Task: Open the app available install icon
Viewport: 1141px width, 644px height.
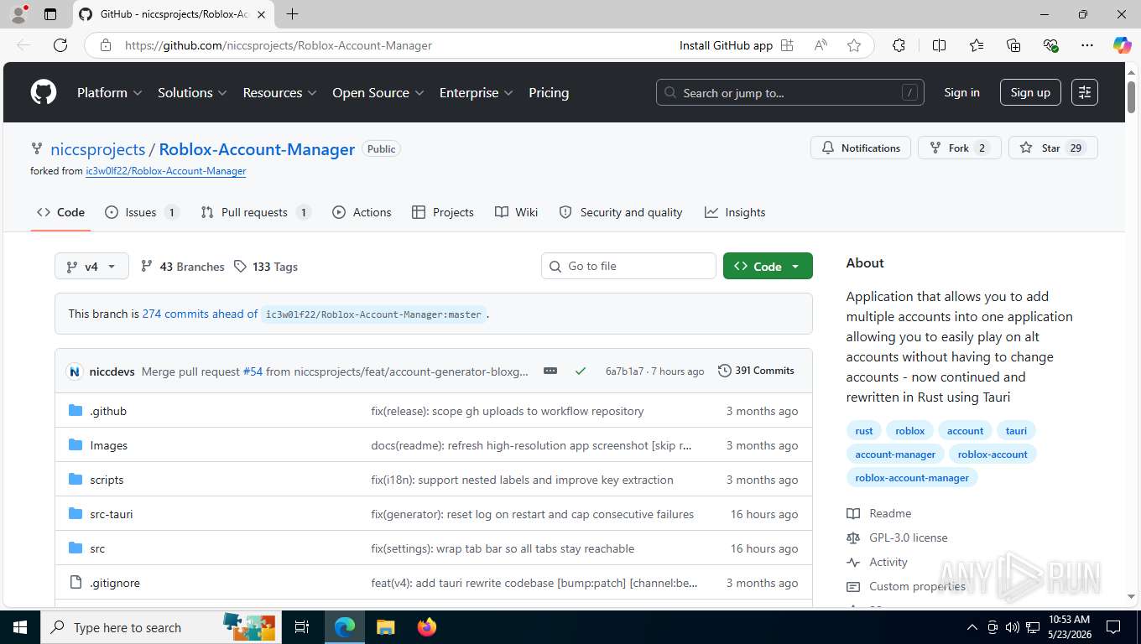Action: (787, 45)
